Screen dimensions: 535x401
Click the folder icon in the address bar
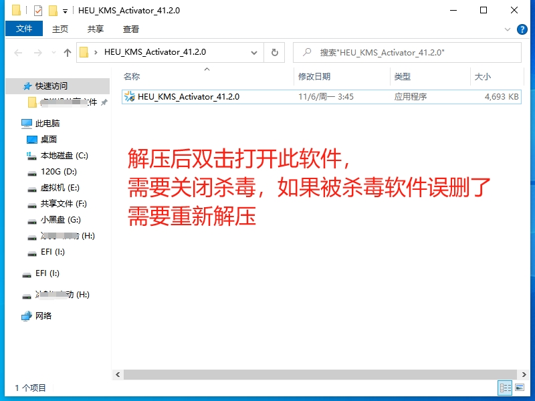point(84,52)
